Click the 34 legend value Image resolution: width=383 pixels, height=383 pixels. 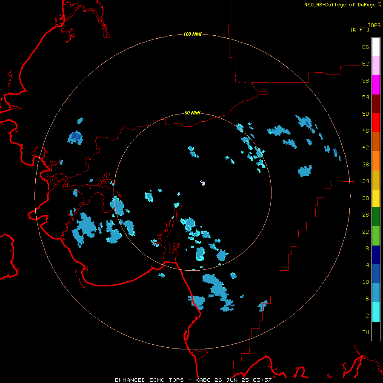point(366,181)
